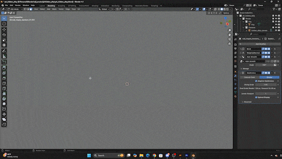The height and width of the screenshot is (159, 282).
Task: Select the Loop Cut tool
Action: tap(4, 83)
